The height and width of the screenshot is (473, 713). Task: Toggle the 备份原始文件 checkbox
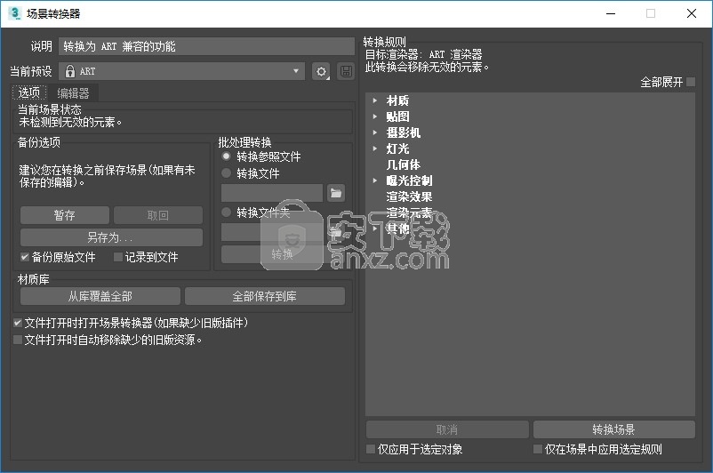[25, 257]
